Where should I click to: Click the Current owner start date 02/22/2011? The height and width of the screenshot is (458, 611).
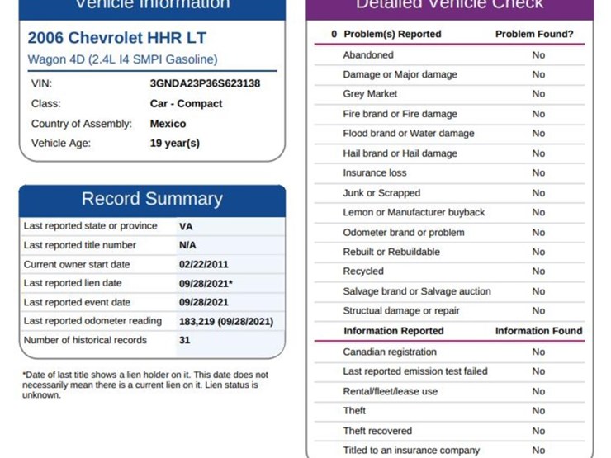[x=203, y=265]
